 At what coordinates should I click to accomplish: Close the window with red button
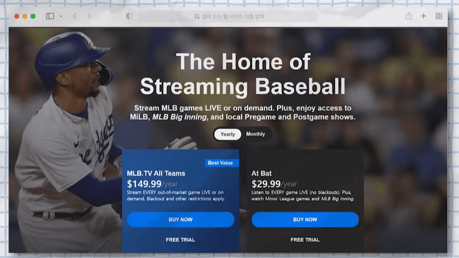point(17,17)
